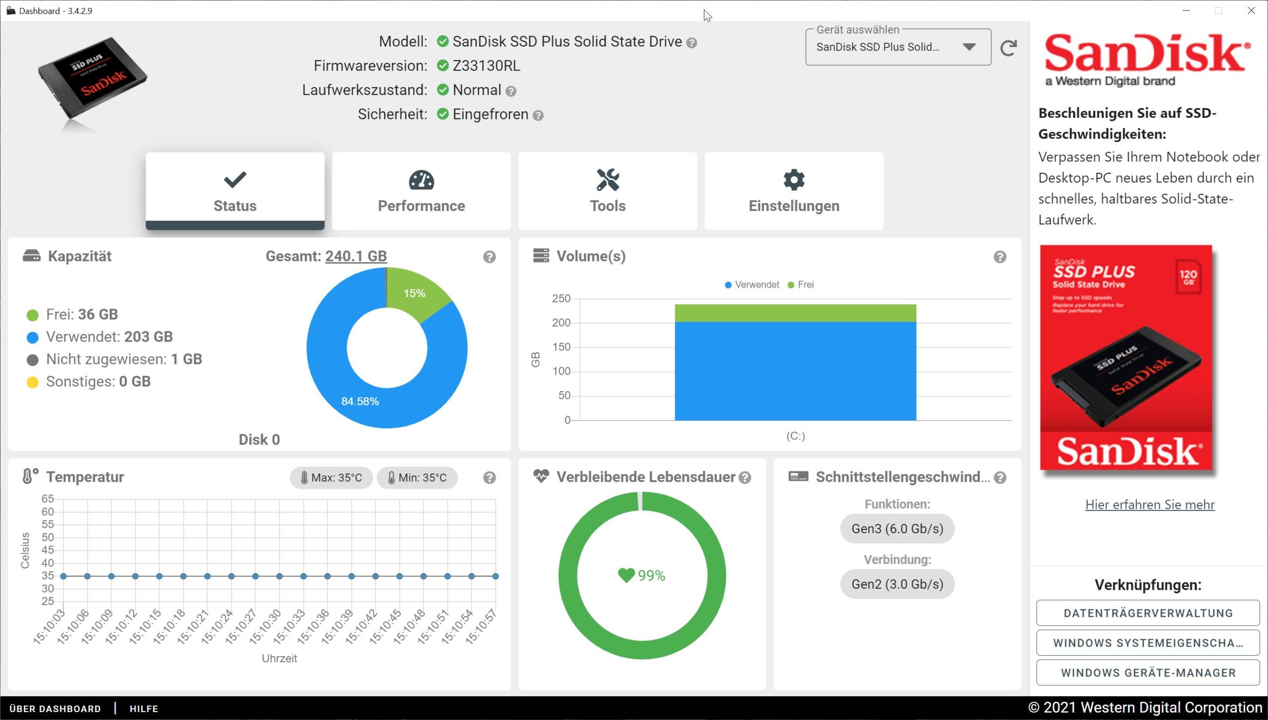This screenshot has width=1268, height=720.
Task: Click the green check beside Firmwareversion
Action: (443, 66)
